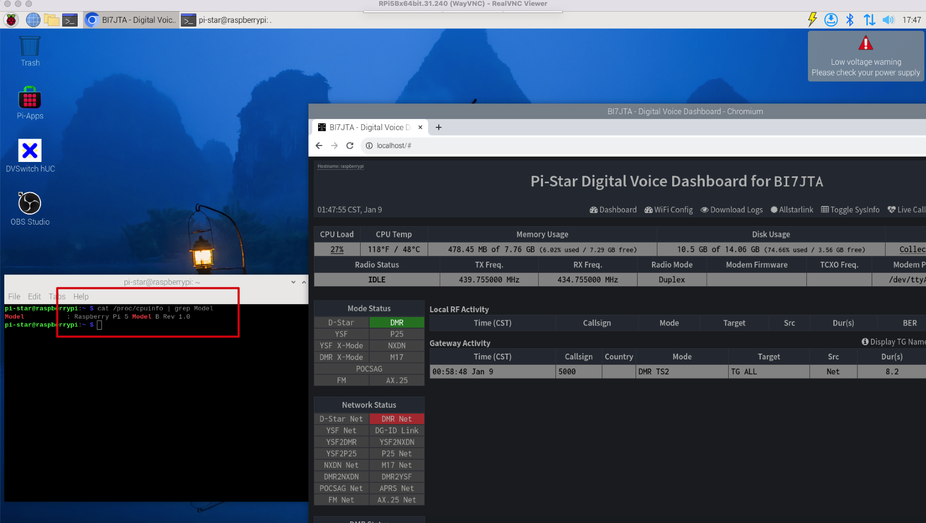Open the Dashboard link
The image size is (926, 523).
613,210
